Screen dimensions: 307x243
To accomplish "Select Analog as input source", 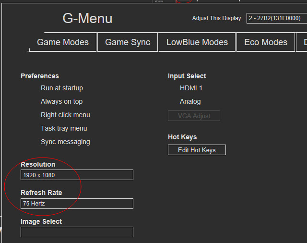I will pos(190,101).
